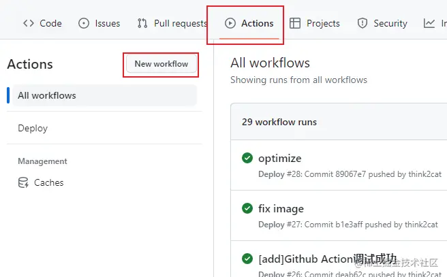Select the Actions tab
Screen dimensions: 447x277
(x=249, y=23)
